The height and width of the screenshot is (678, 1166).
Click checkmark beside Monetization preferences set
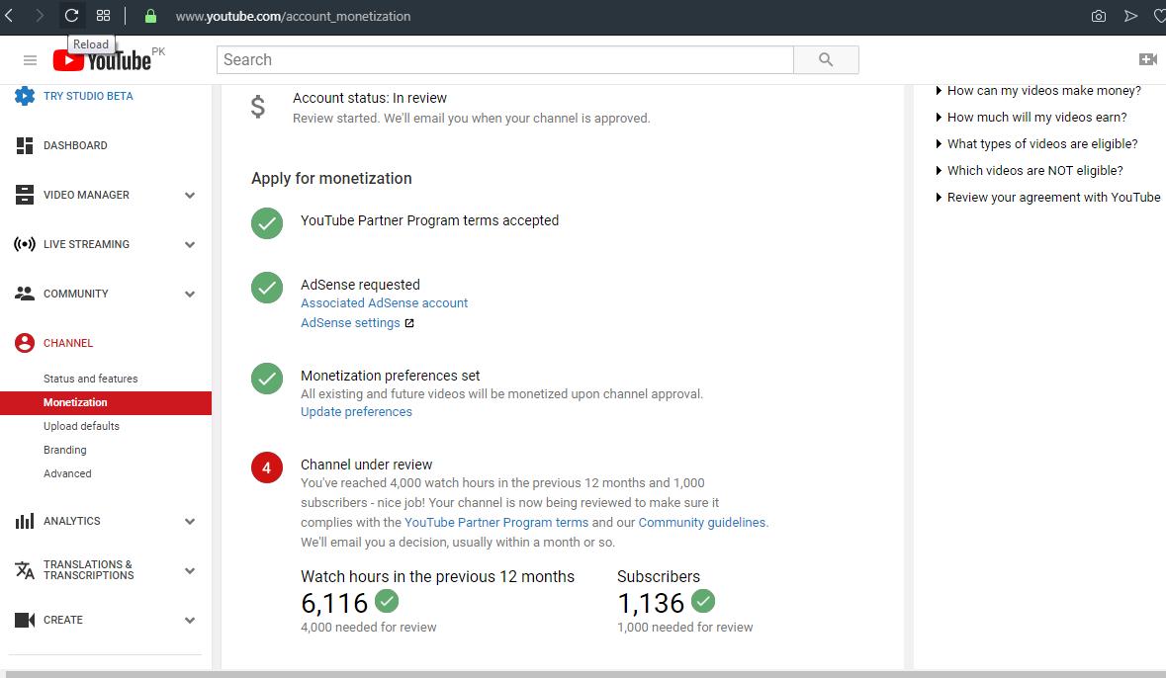tap(267, 379)
